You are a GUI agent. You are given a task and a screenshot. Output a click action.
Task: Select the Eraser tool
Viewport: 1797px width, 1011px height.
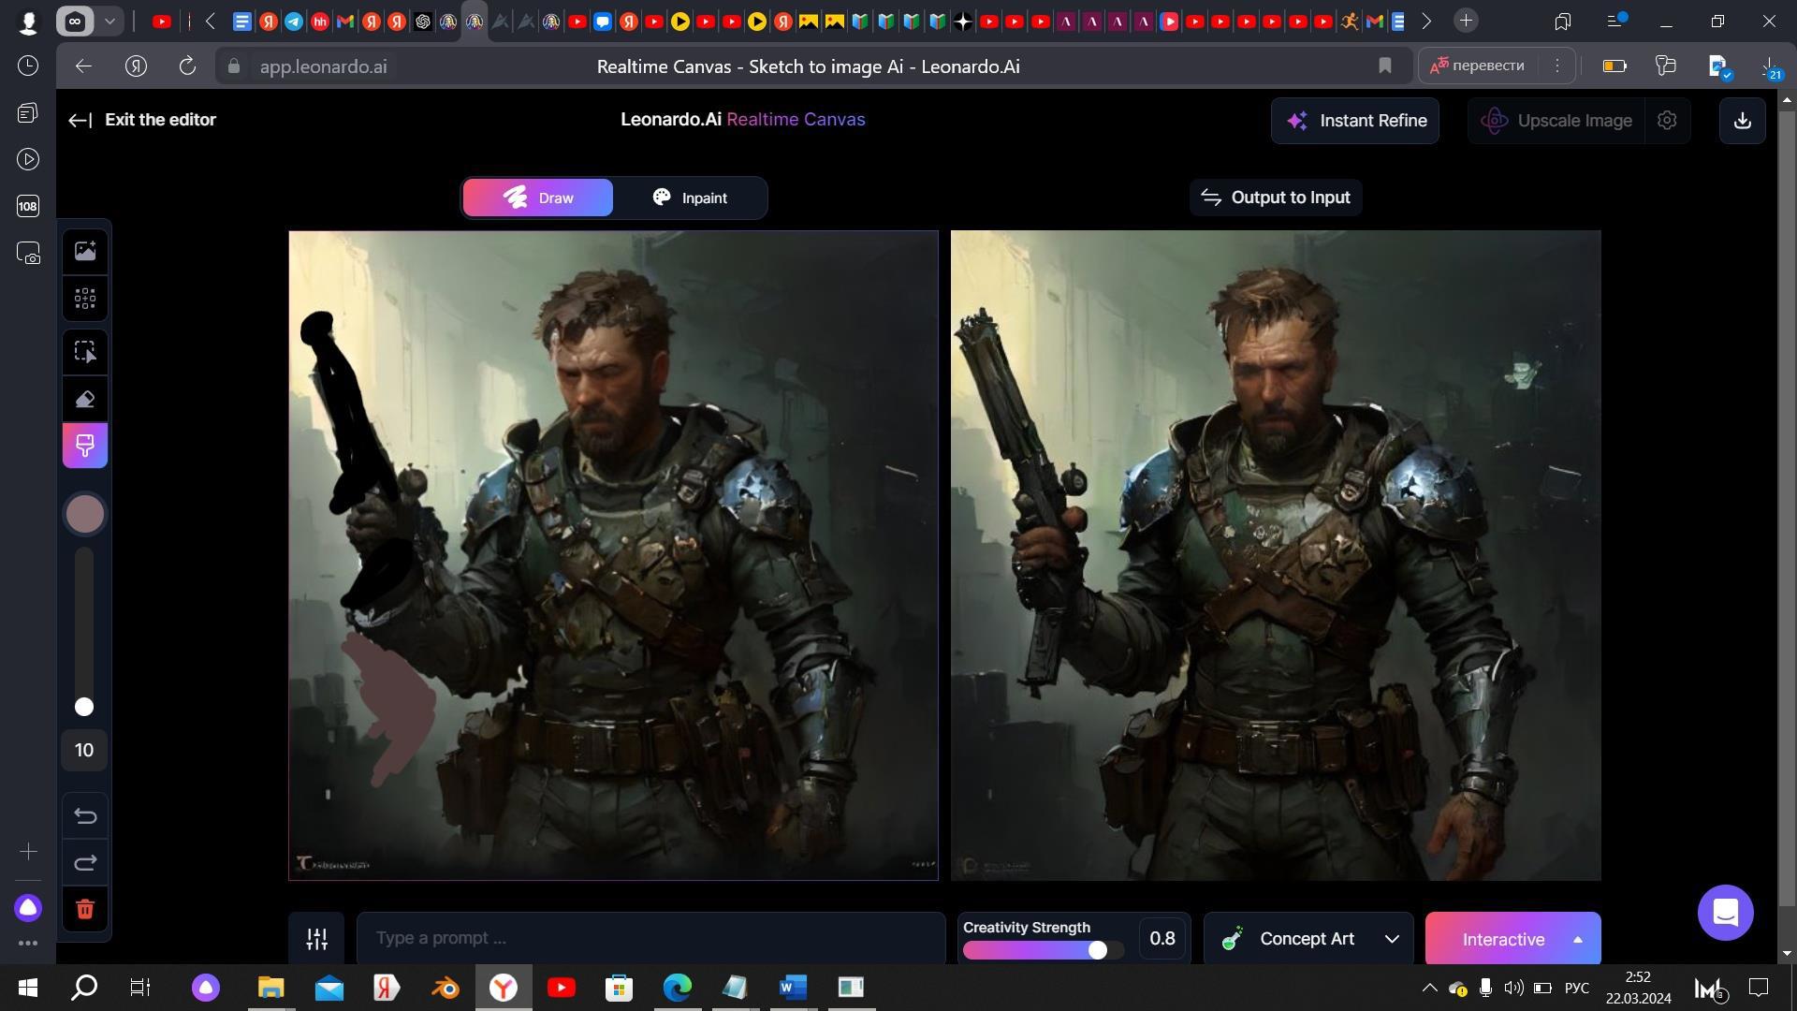click(85, 400)
